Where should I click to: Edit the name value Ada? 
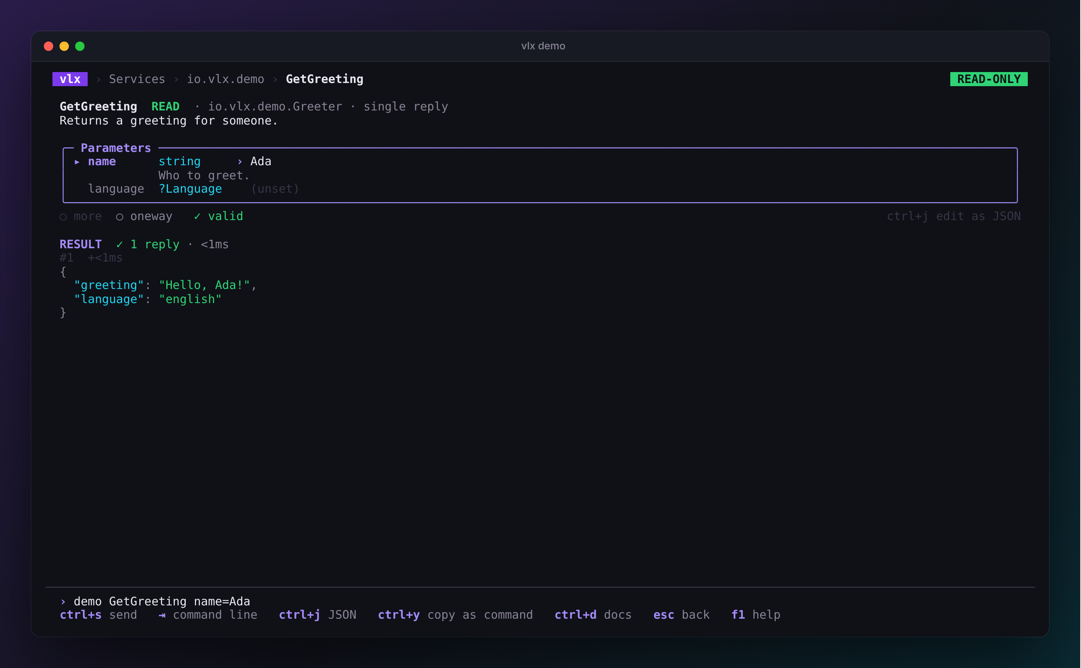[x=261, y=162]
